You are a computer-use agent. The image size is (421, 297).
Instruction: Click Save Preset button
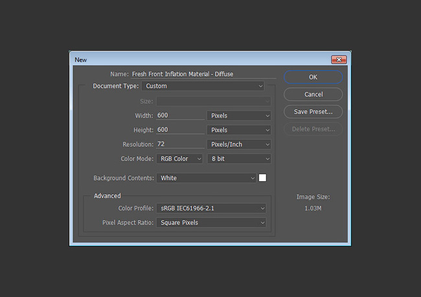313,111
